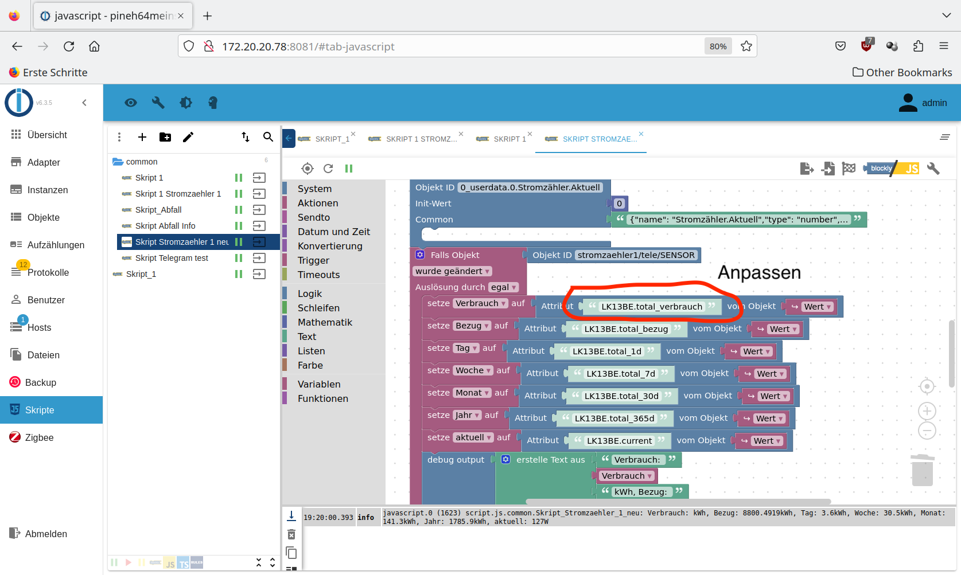The width and height of the screenshot is (961, 575).
Task: Open the Bezug variable dropdown
Action: coord(472,326)
